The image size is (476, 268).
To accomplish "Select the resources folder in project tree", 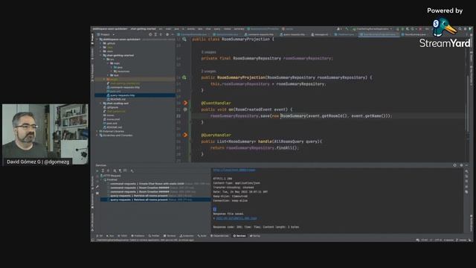I will click(x=121, y=71).
